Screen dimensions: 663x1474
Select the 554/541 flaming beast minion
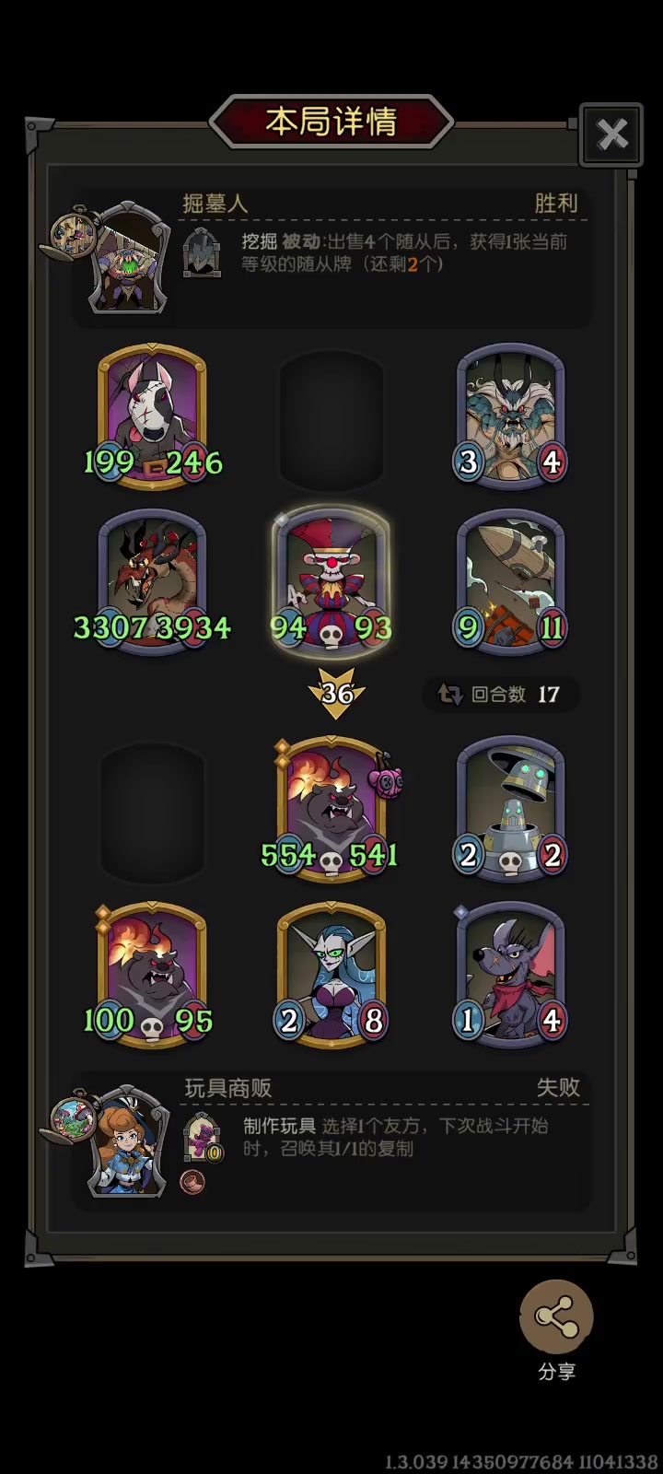[x=331, y=809]
